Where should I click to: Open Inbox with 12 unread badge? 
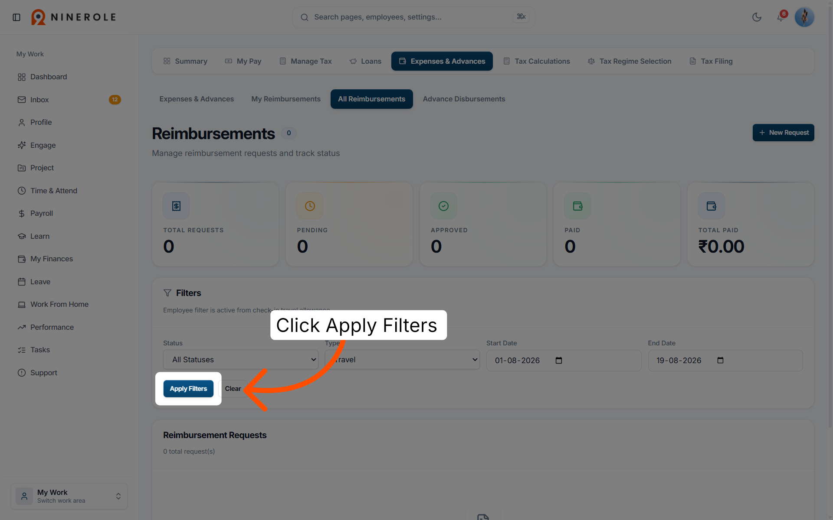pyautogui.click(x=69, y=100)
